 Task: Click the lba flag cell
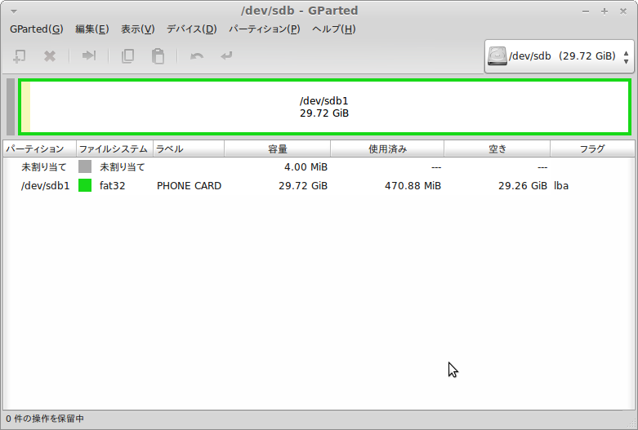coord(561,186)
